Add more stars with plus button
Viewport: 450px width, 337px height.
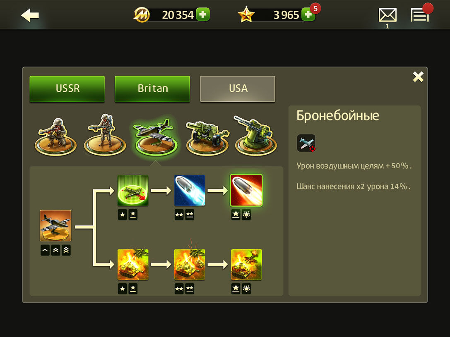[x=308, y=14]
